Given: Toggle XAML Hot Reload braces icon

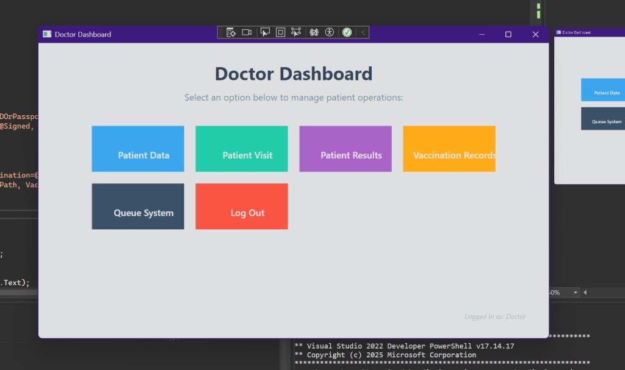Looking at the screenshot, I should coord(314,32).
